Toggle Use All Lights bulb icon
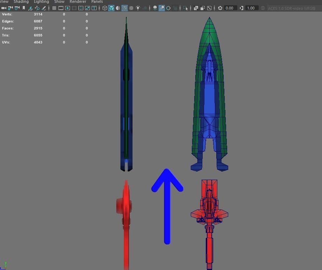Image resolution: width=322 pixels, height=270 pixels. (138, 8)
